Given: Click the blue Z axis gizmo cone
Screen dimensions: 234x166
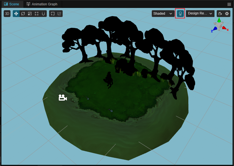Looking at the screenshot, I should coord(215,28).
